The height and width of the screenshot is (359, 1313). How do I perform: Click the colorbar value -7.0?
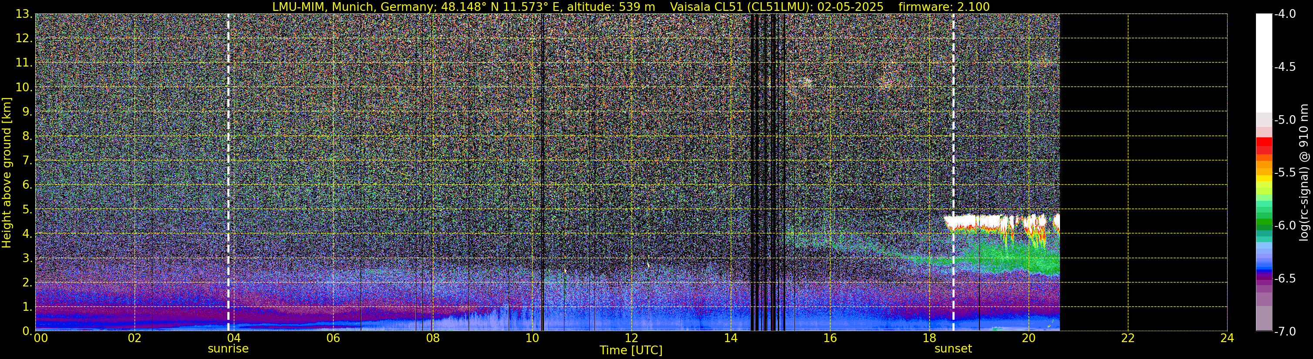(x=1285, y=331)
